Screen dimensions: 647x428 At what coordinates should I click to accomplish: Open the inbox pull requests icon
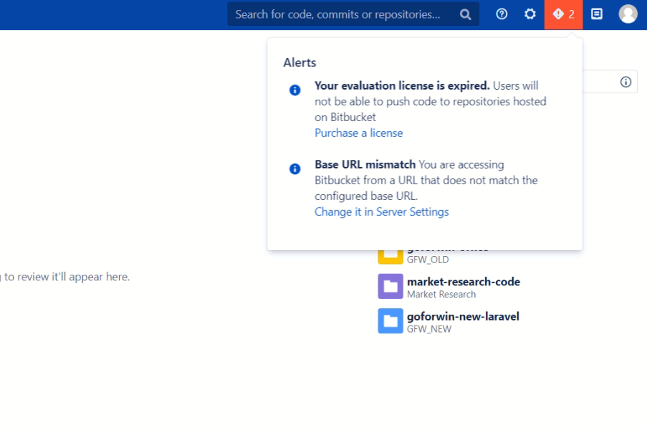pyautogui.click(x=597, y=14)
